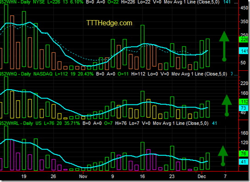Click the Nov month label on time axis
The height and width of the screenshot is (182, 250).
(x=83, y=176)
